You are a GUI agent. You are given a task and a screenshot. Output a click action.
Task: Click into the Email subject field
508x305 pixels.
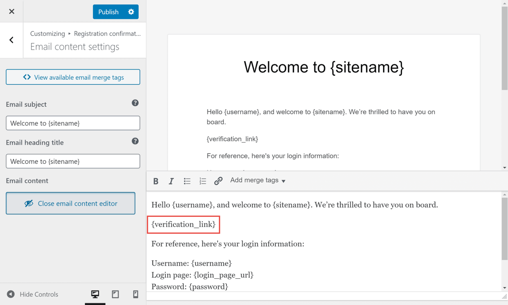click(x=73, y=123)
